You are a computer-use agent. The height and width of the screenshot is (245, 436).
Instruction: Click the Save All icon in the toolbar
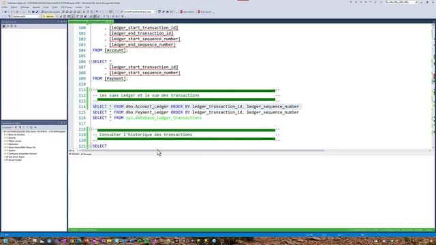coord(37,12)
